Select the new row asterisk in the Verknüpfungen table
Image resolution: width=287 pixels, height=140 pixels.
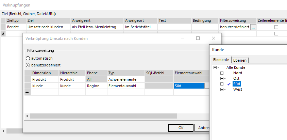pyautogui.click(x=3, y=34)
